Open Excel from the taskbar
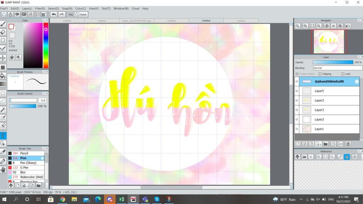Viewport: 363px width, 204px height. pyautogui.click(x=122, y=199)
